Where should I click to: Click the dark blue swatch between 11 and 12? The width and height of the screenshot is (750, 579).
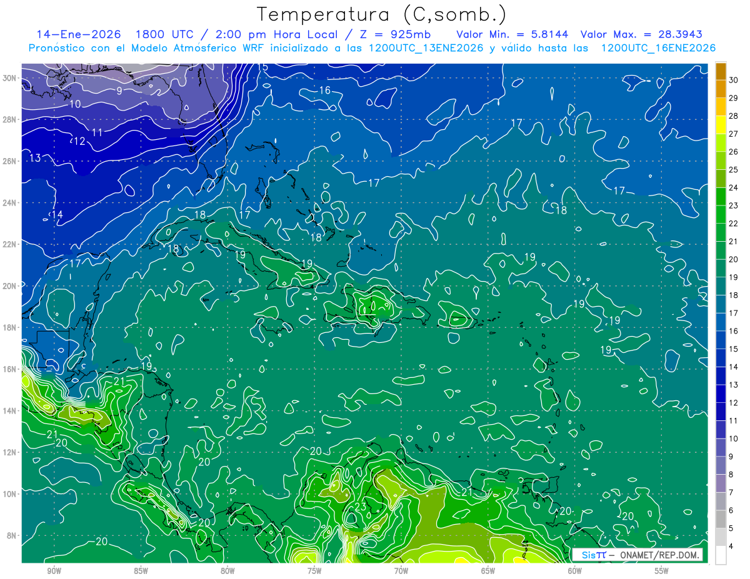tap(721, 412)
